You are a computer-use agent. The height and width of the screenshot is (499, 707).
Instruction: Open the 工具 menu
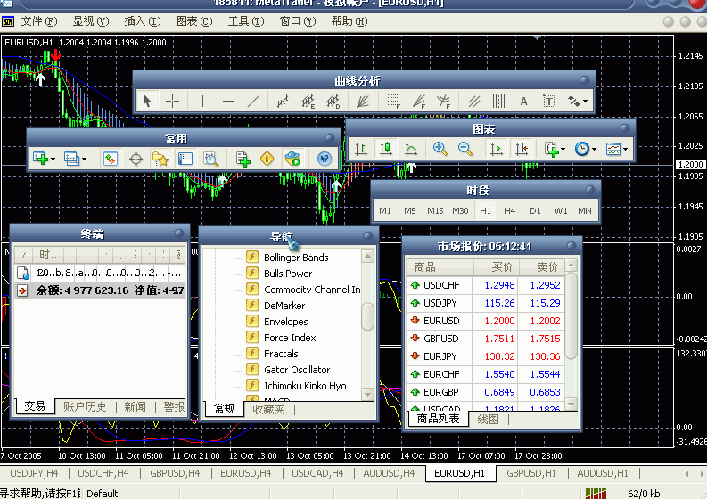(246, 21)
